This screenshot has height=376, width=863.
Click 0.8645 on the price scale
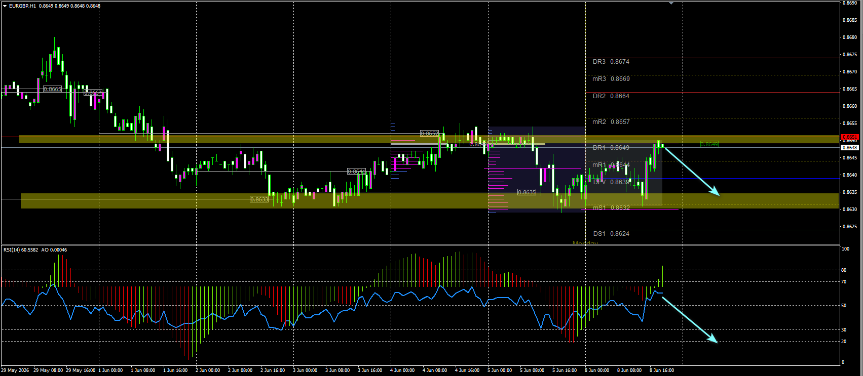850,158
